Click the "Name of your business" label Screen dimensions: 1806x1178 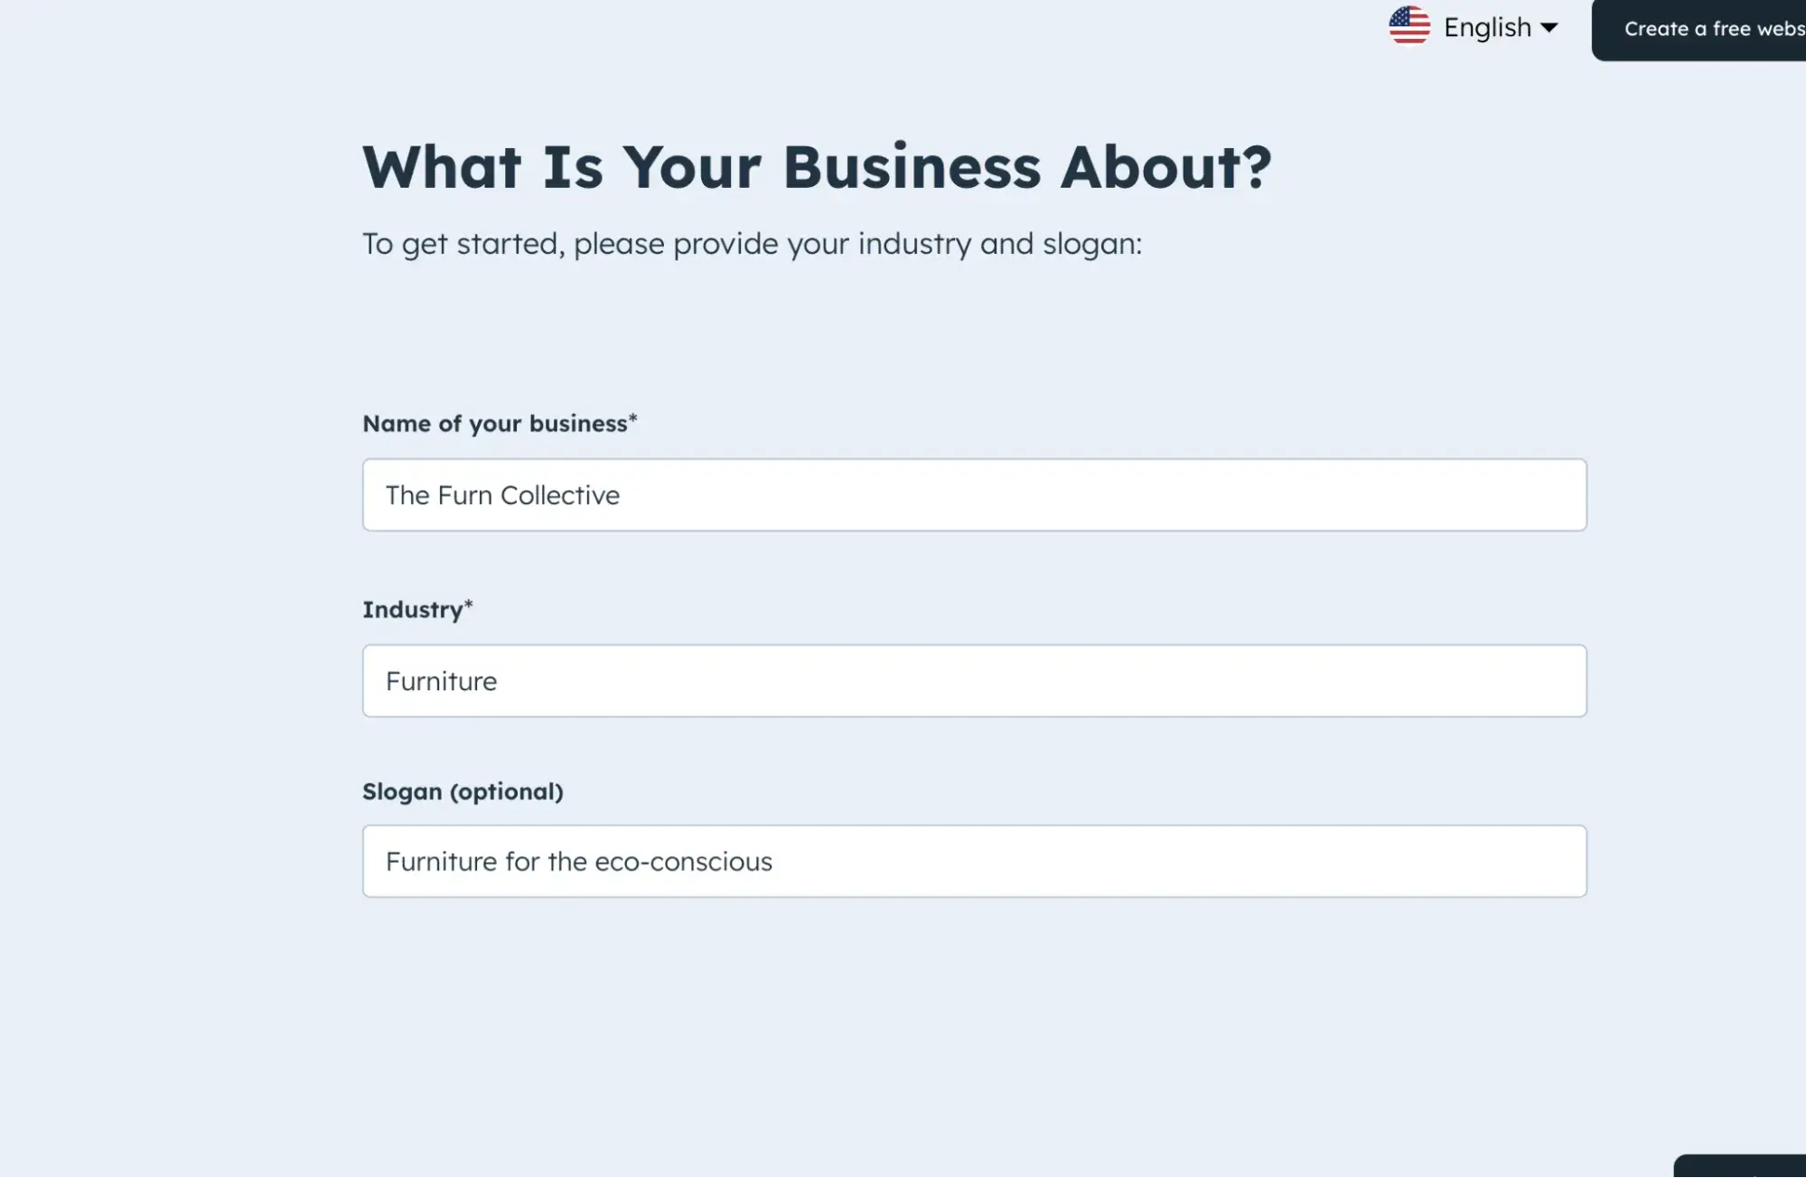(x=494, y=424)
